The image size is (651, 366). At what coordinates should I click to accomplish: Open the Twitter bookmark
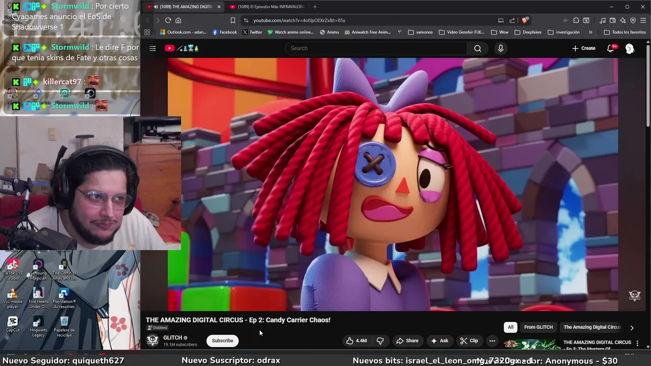pyautogui.click(x=252, y=32)
